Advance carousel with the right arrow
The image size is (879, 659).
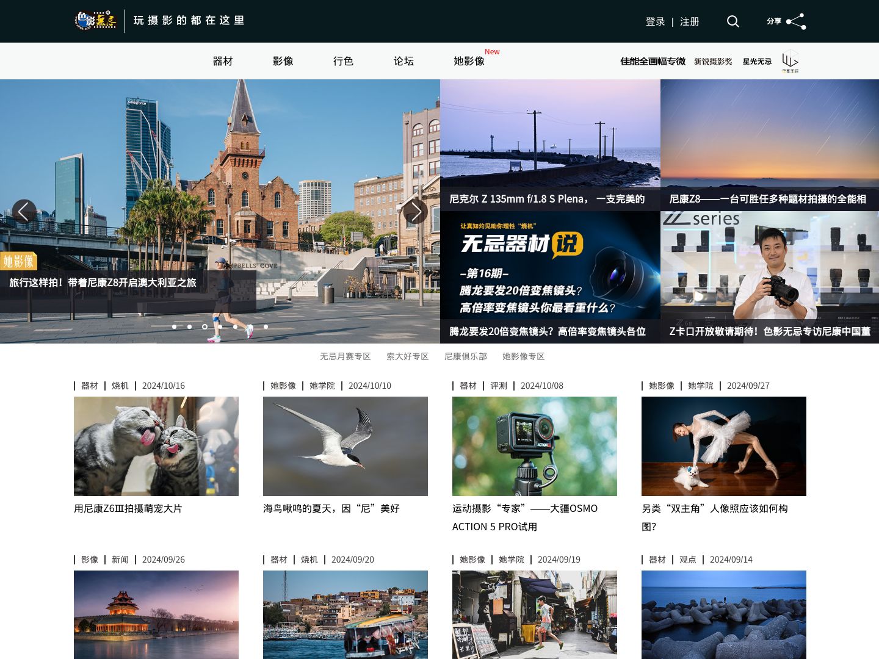pos(416,212)
